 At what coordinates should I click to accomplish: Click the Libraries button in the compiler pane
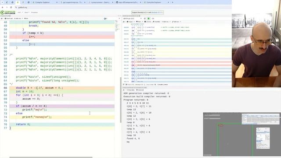tap(148, 22)
